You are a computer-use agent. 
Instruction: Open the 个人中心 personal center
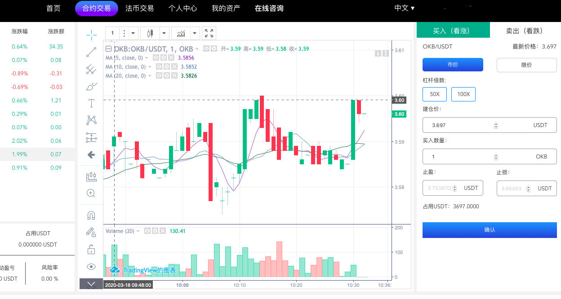click(x=183, y=8)
